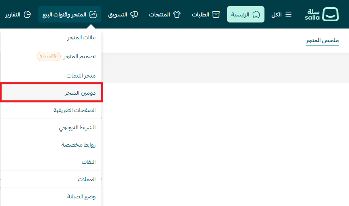
Task: Expand المتجر وقنوات البيع menu label
Action: (64, 14)
